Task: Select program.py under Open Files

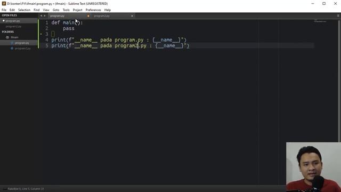Action: tap(19, 21)
